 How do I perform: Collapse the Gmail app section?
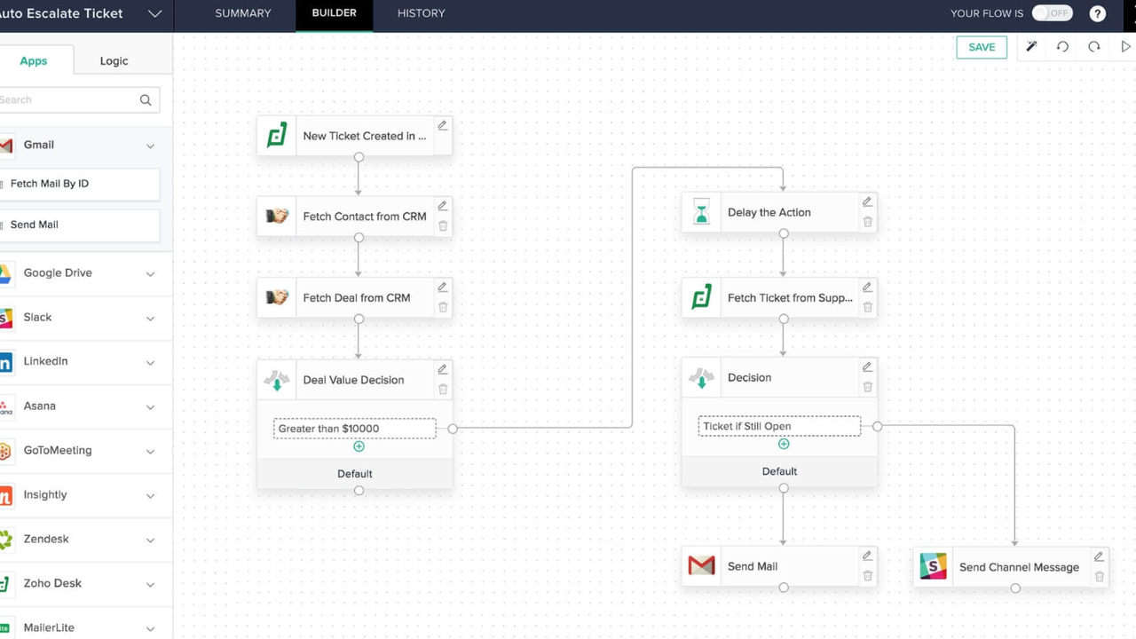click(x=150, y=146)
